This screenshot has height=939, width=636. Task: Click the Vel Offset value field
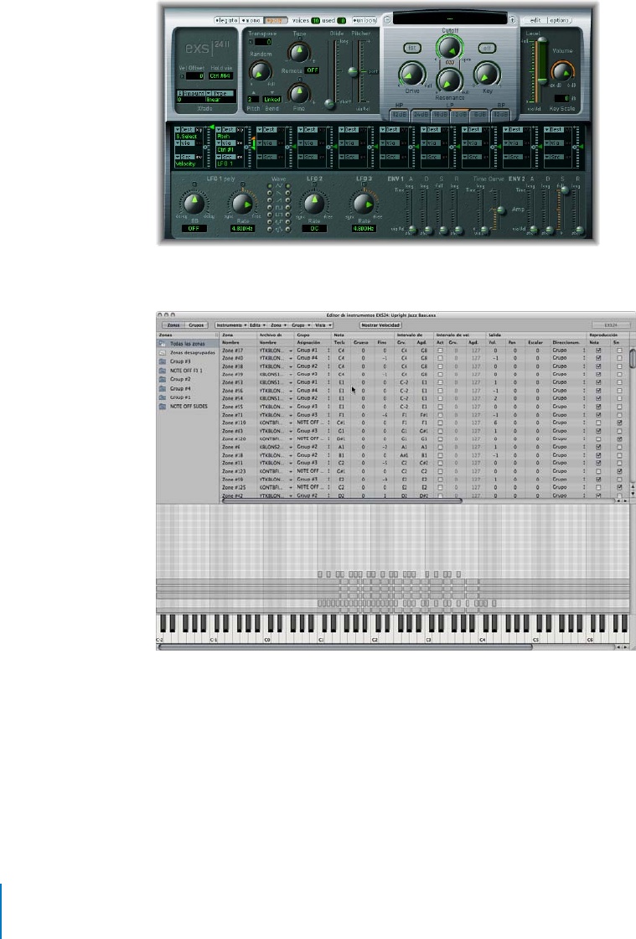coord(194,76)
